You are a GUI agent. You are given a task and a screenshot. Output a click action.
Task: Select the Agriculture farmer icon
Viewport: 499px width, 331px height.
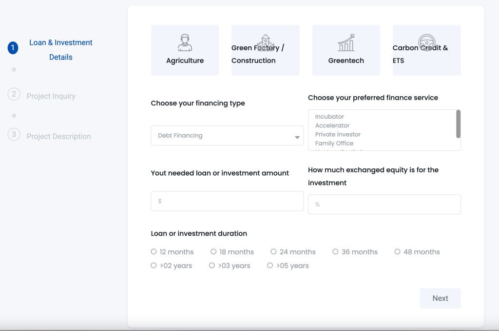click(185, 42)
